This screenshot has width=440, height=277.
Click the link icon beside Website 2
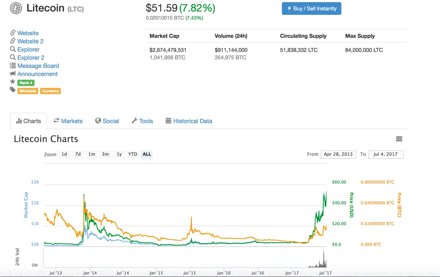point(13,41)
